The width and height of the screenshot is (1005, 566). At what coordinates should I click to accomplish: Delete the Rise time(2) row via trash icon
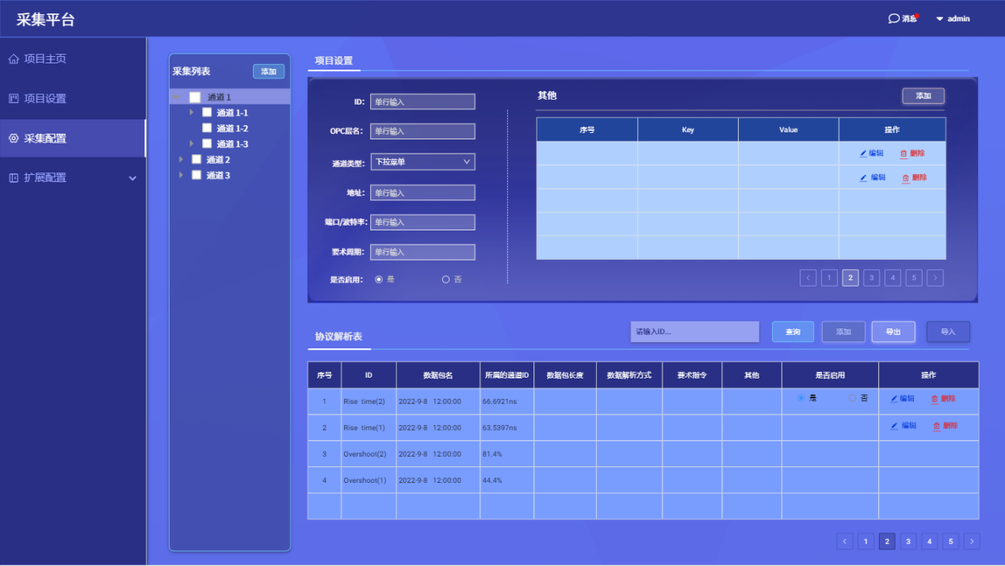pyautogui.click(x=934, y=400)
